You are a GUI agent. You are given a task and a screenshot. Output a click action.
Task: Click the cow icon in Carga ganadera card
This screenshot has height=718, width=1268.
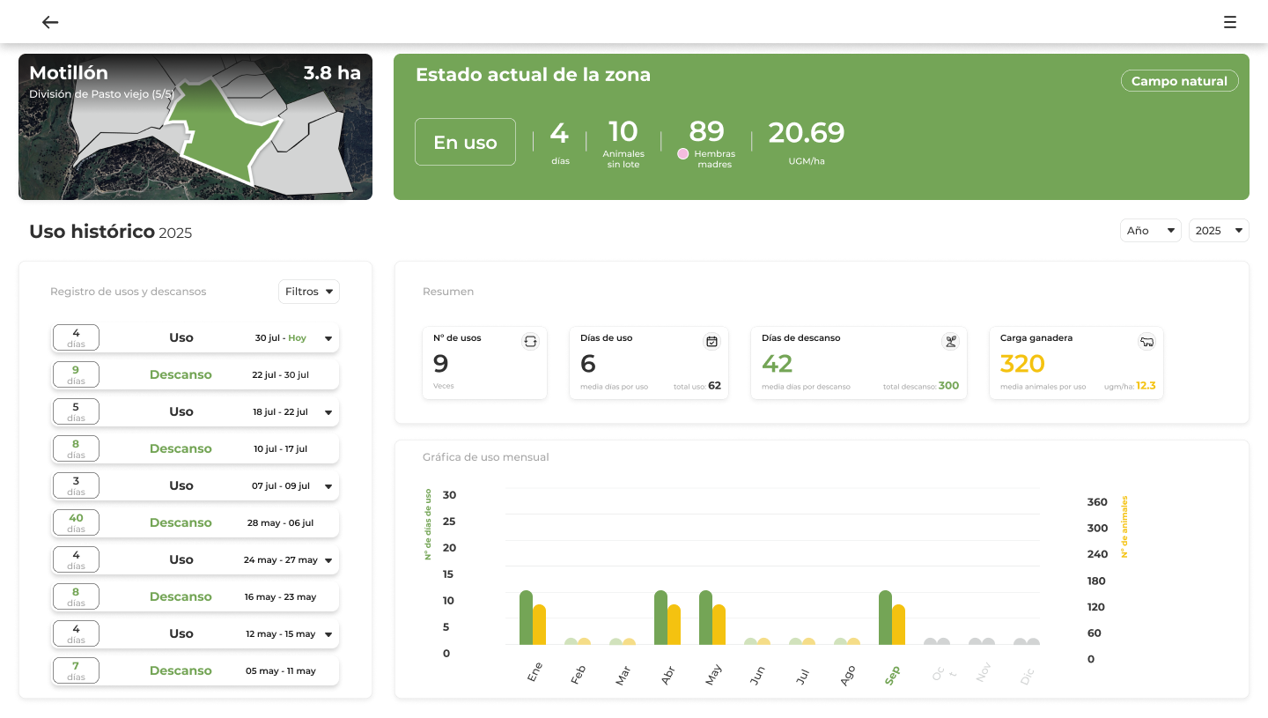pyautogui.click(x=1146, y=342)
